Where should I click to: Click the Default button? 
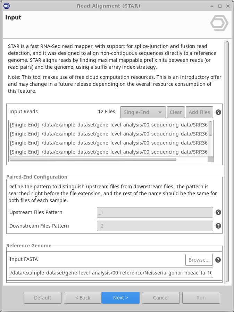tap(42, 298)
